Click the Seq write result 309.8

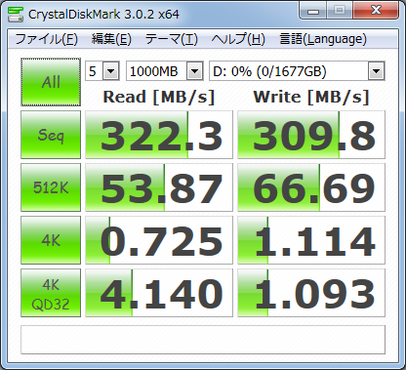coord(311,135)
